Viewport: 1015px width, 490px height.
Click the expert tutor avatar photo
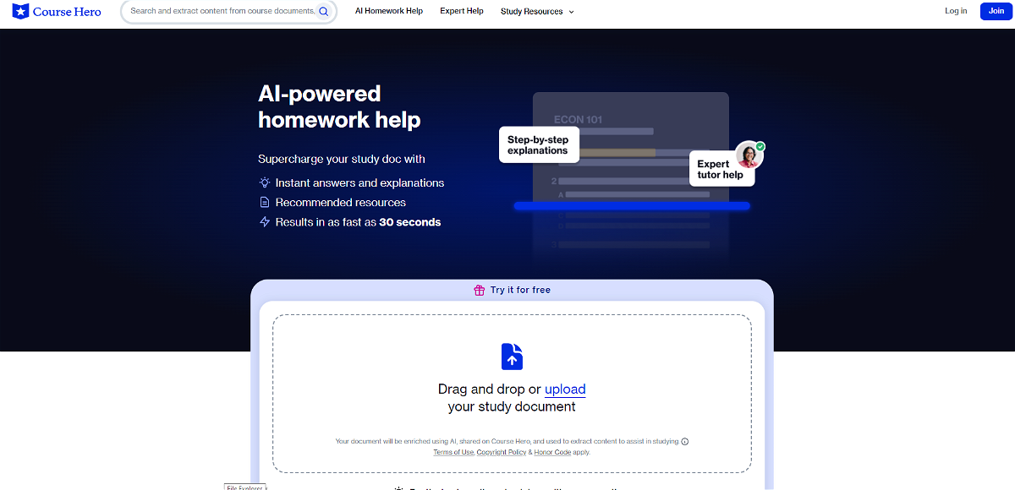(749, 155)
